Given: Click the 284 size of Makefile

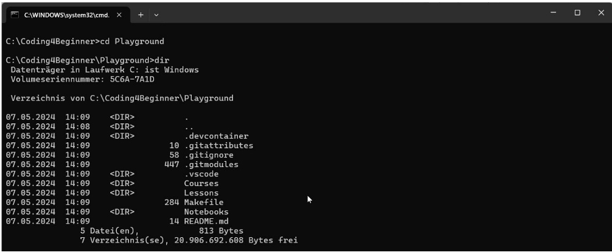Looking at the screenshot, I should (172, 203).
